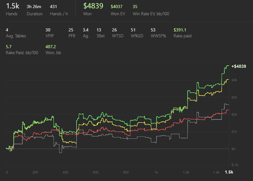Image resolution: width=253 pixels, height=181 pixels.
Task: Click the 800 x-axis tick label
Action: [x=126, y=172]
